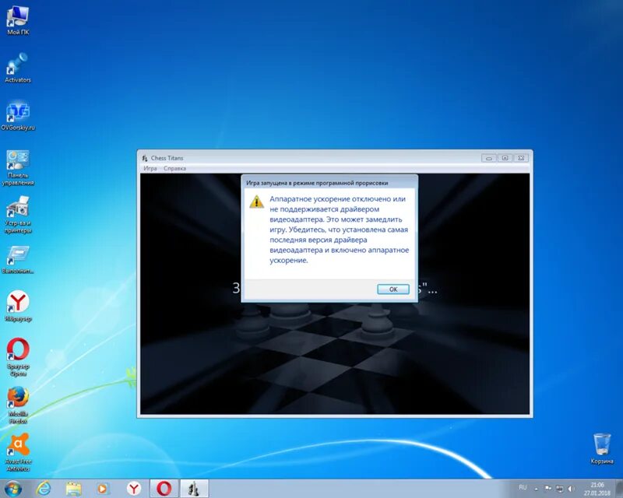The image size is (623, 498).
Task: Open the RU language switcher menu
Action: coord(523,489)
